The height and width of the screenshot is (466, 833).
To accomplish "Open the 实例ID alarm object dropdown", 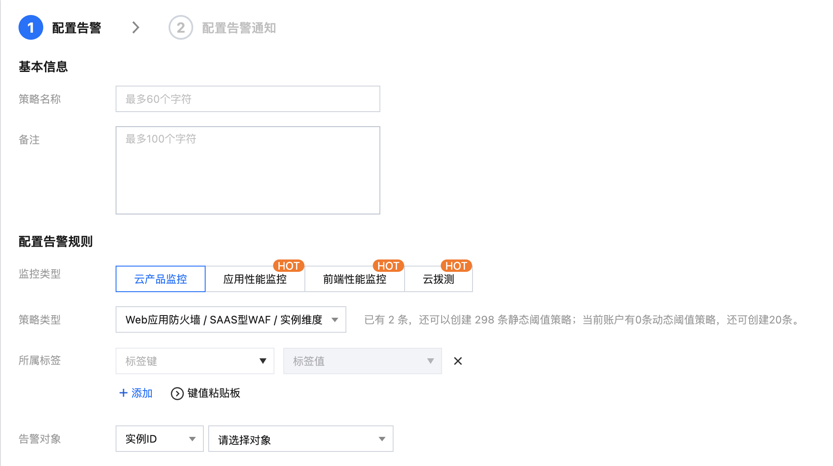I will pos(159,439).
